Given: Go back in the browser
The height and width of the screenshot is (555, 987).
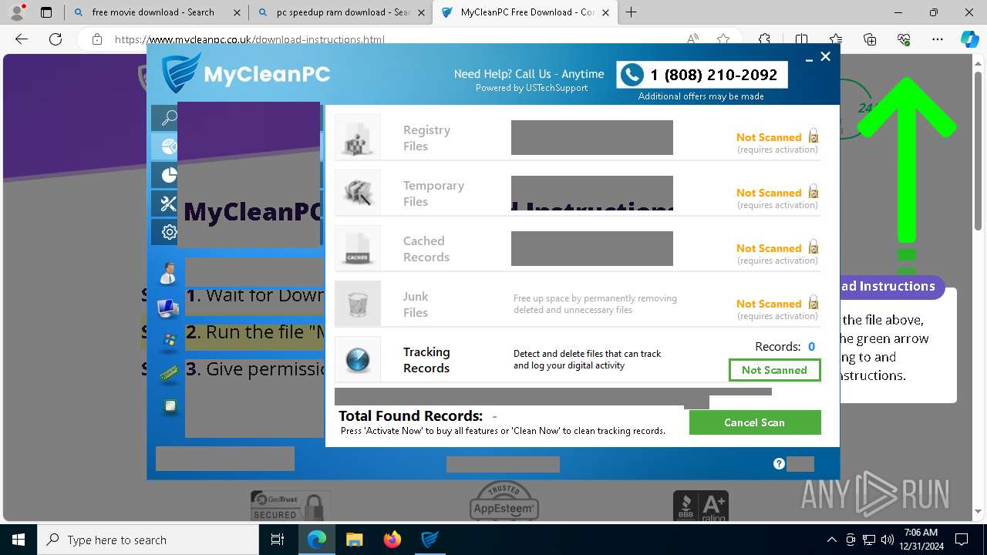Looking at the screenshot, I should pos(22,39).
